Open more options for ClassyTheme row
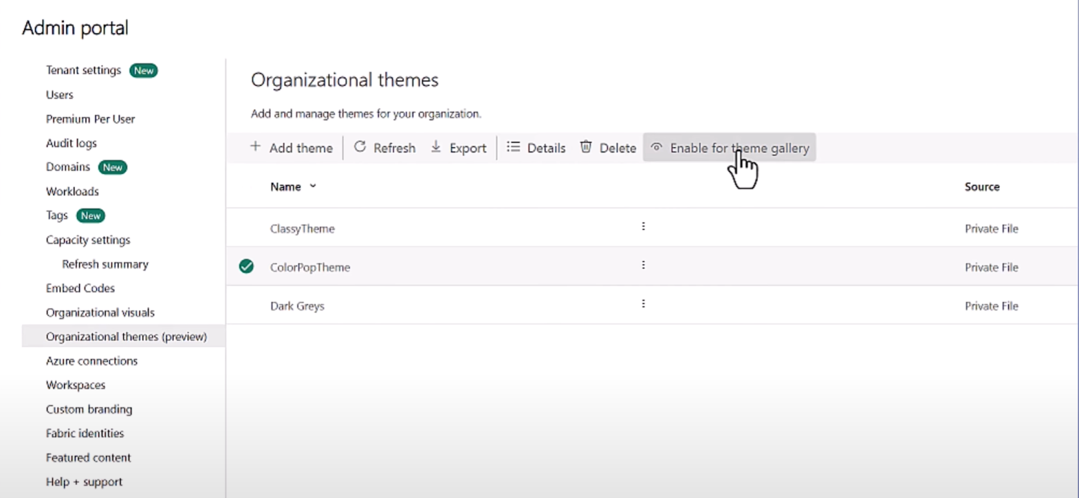The width and height of the screenshot is (1079, 498). (643, 226)
